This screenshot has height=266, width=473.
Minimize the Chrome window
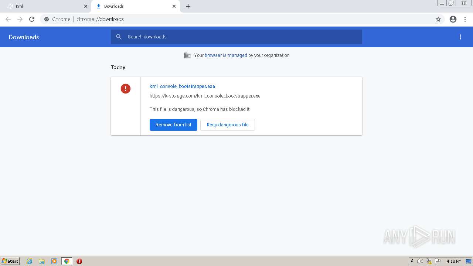click(442, 3)
